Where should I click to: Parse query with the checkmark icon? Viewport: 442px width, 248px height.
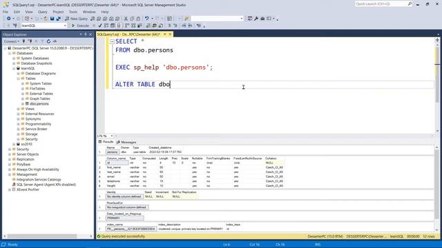pyautogui.click(x=99, y=25)
